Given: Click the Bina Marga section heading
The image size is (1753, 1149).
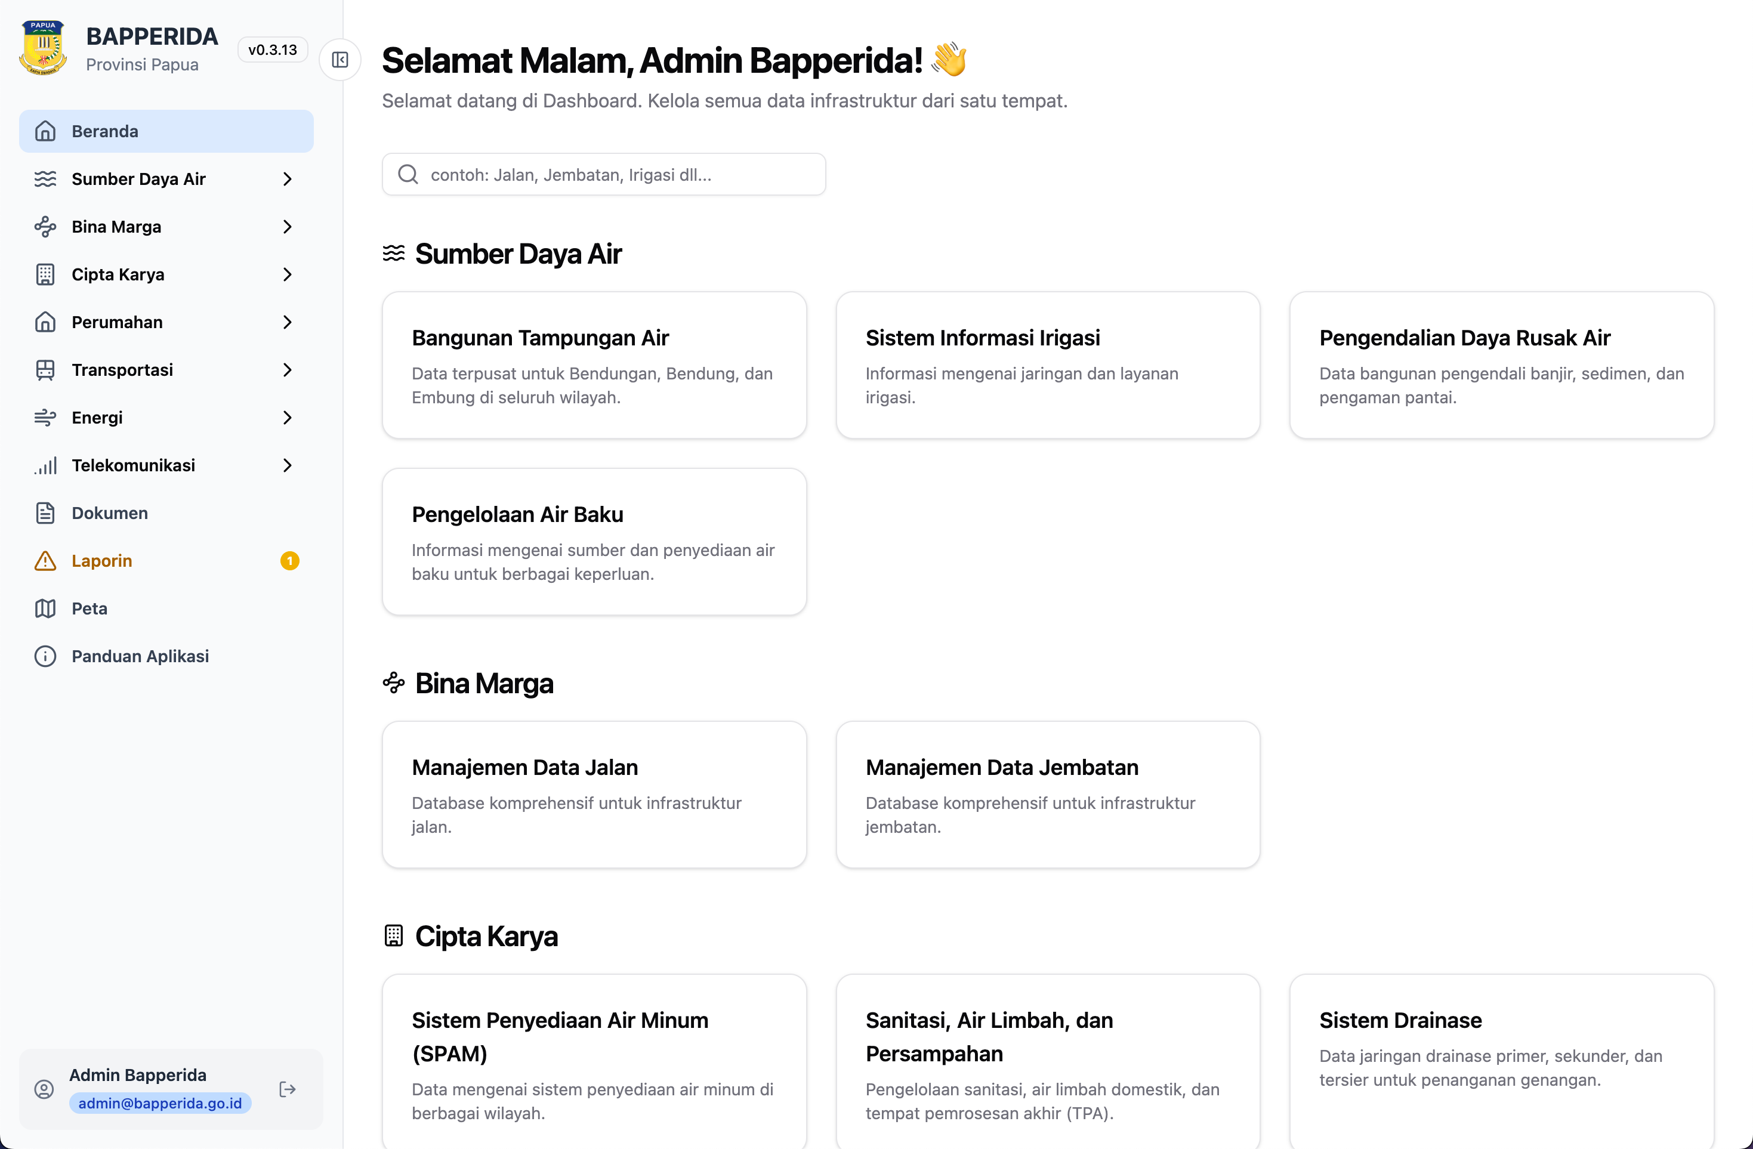Looking at the screenshot, I should [x=484, y=682].
